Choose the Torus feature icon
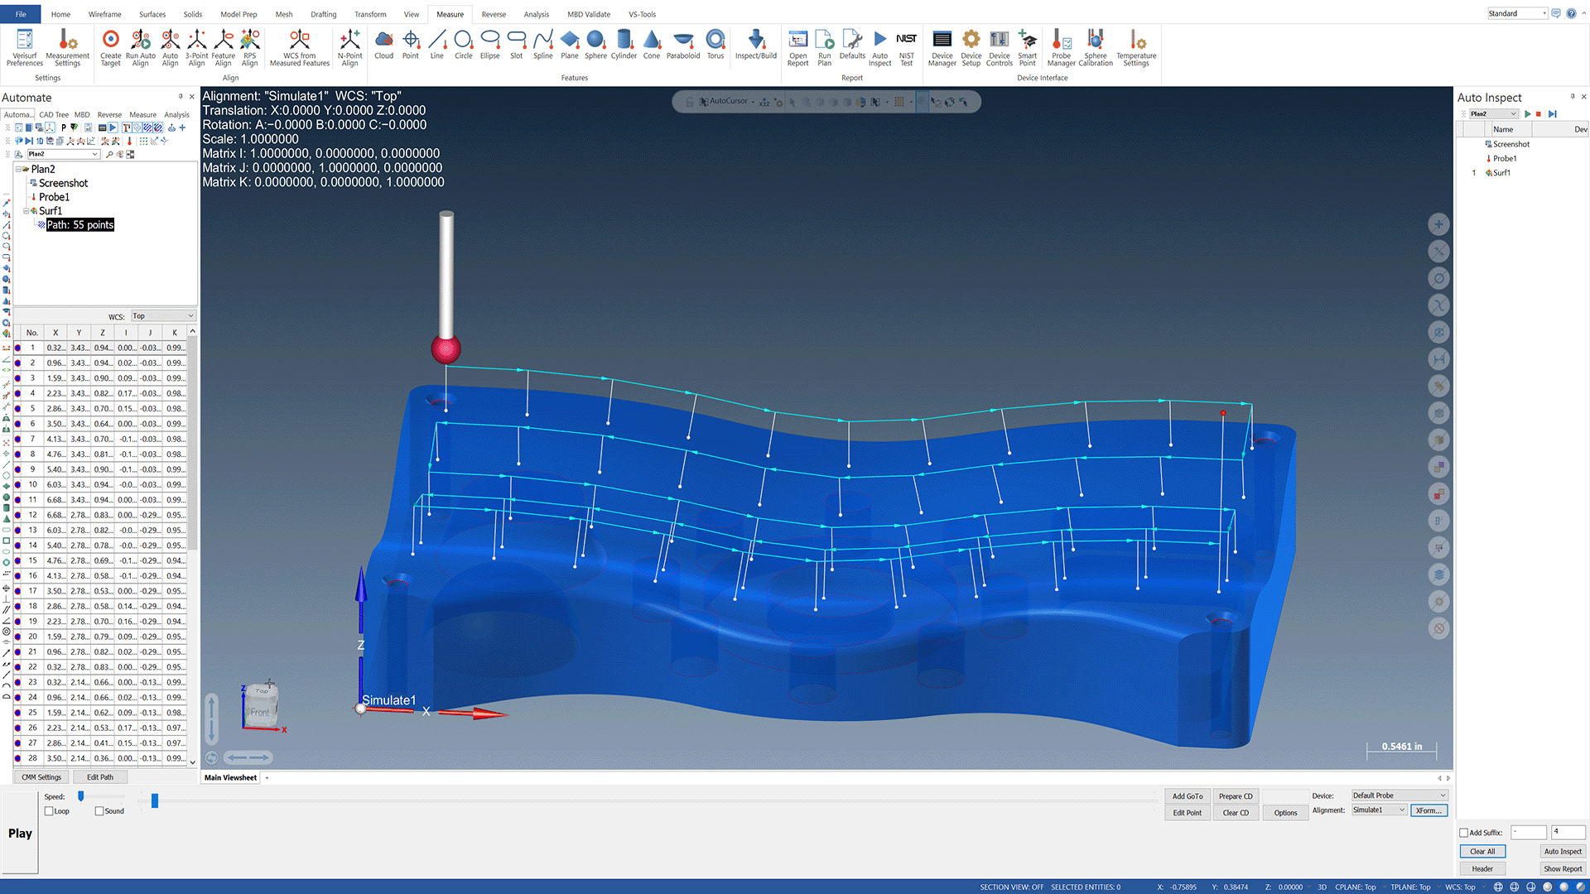Screen dimensions: 1590x894 point(715,45)
